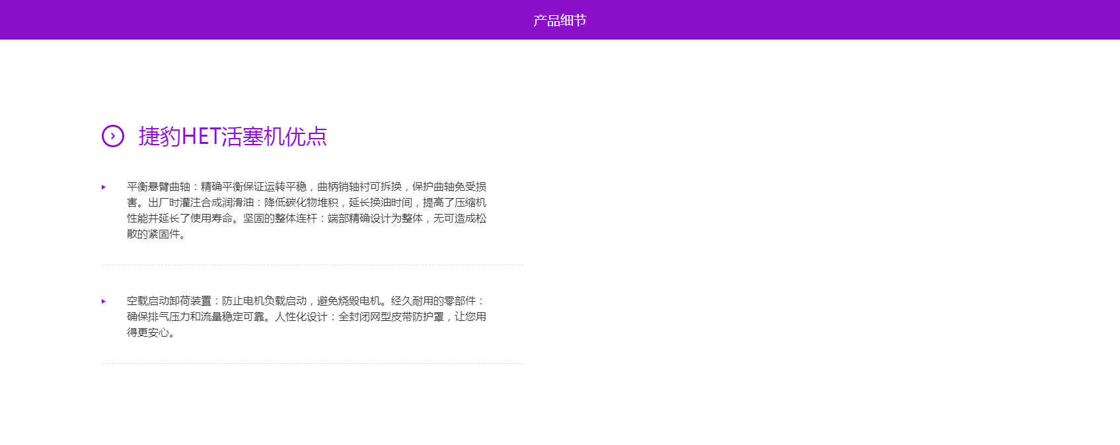Click the triangle bullet before 平衡悬臂曲轴
The height and width of the screenshot is (445, 1120).
pos(104,187)
